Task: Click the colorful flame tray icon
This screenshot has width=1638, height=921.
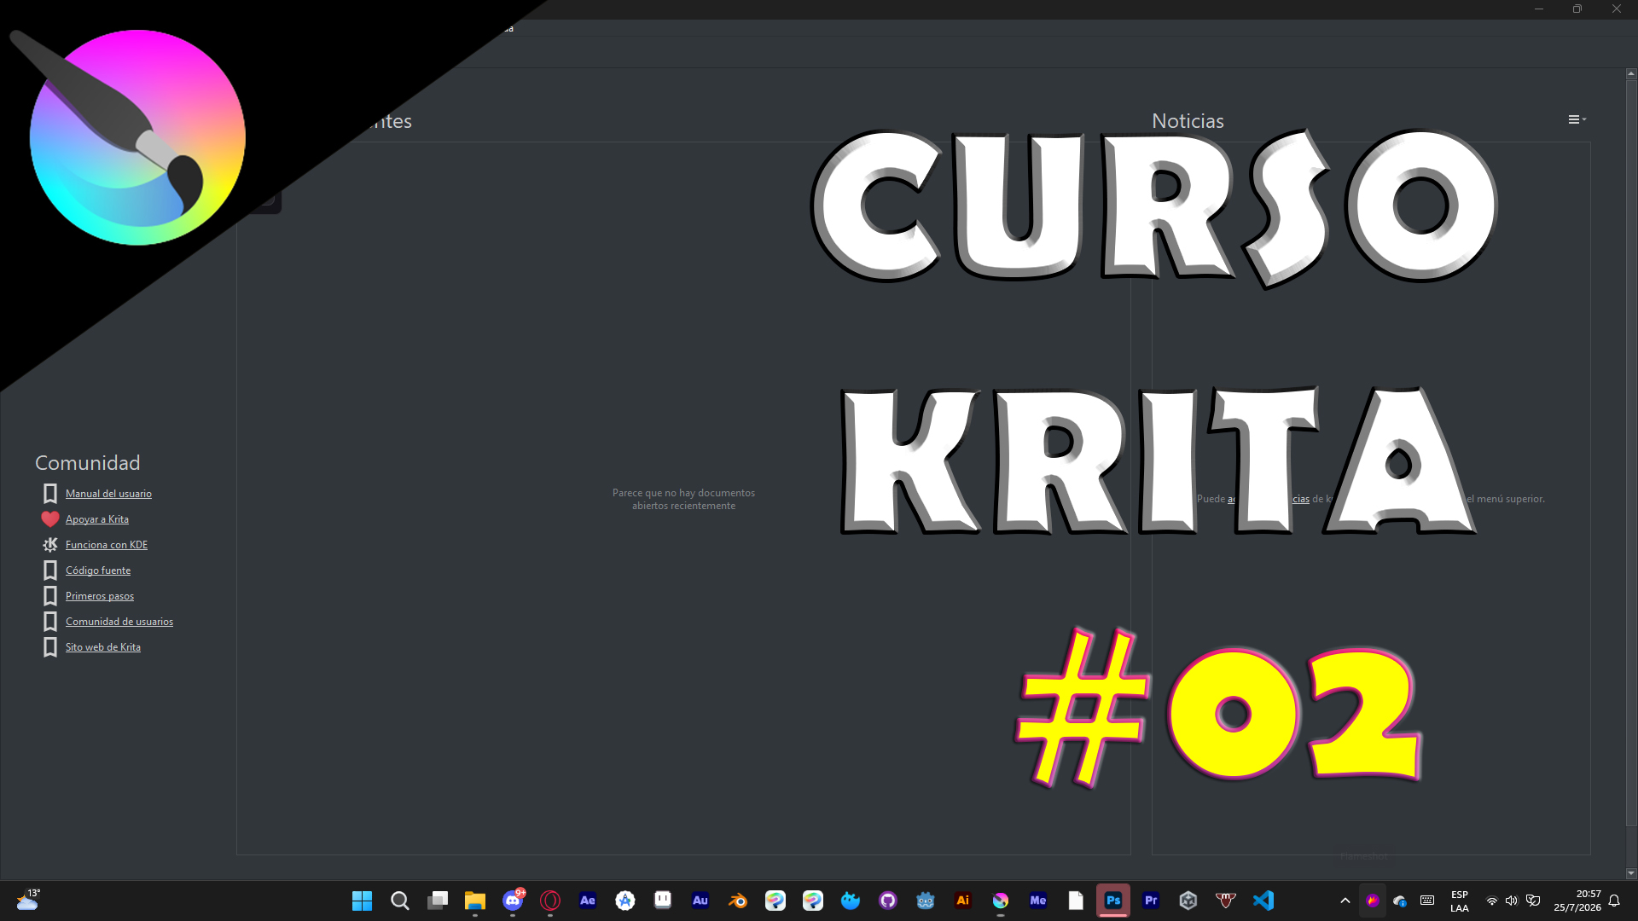Action: click(1373, 901)
